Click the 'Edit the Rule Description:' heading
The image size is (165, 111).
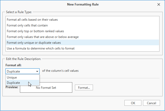click(24, 59)
